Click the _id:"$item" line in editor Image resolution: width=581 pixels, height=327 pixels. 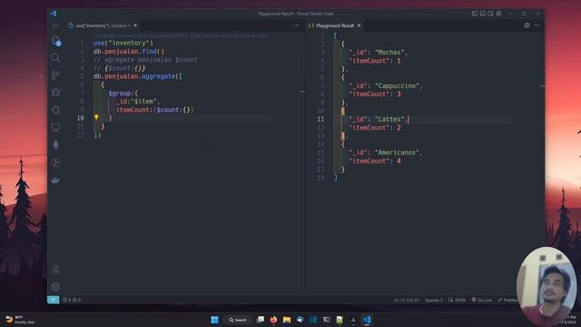pyautogui.click(x=138, y=101)
